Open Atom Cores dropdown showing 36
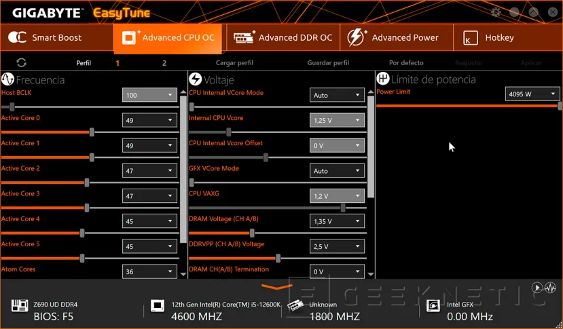Image resolution: width=563 pixels, height=329 pixels. pos(149,271)
